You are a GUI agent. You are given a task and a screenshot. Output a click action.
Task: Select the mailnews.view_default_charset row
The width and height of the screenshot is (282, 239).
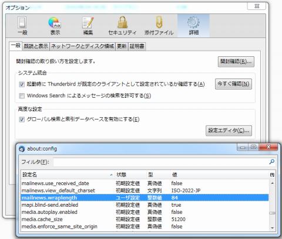pyautogui.click(x=145, y=190)
